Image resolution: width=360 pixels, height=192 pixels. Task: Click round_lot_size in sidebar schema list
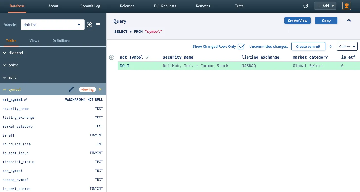17,144
